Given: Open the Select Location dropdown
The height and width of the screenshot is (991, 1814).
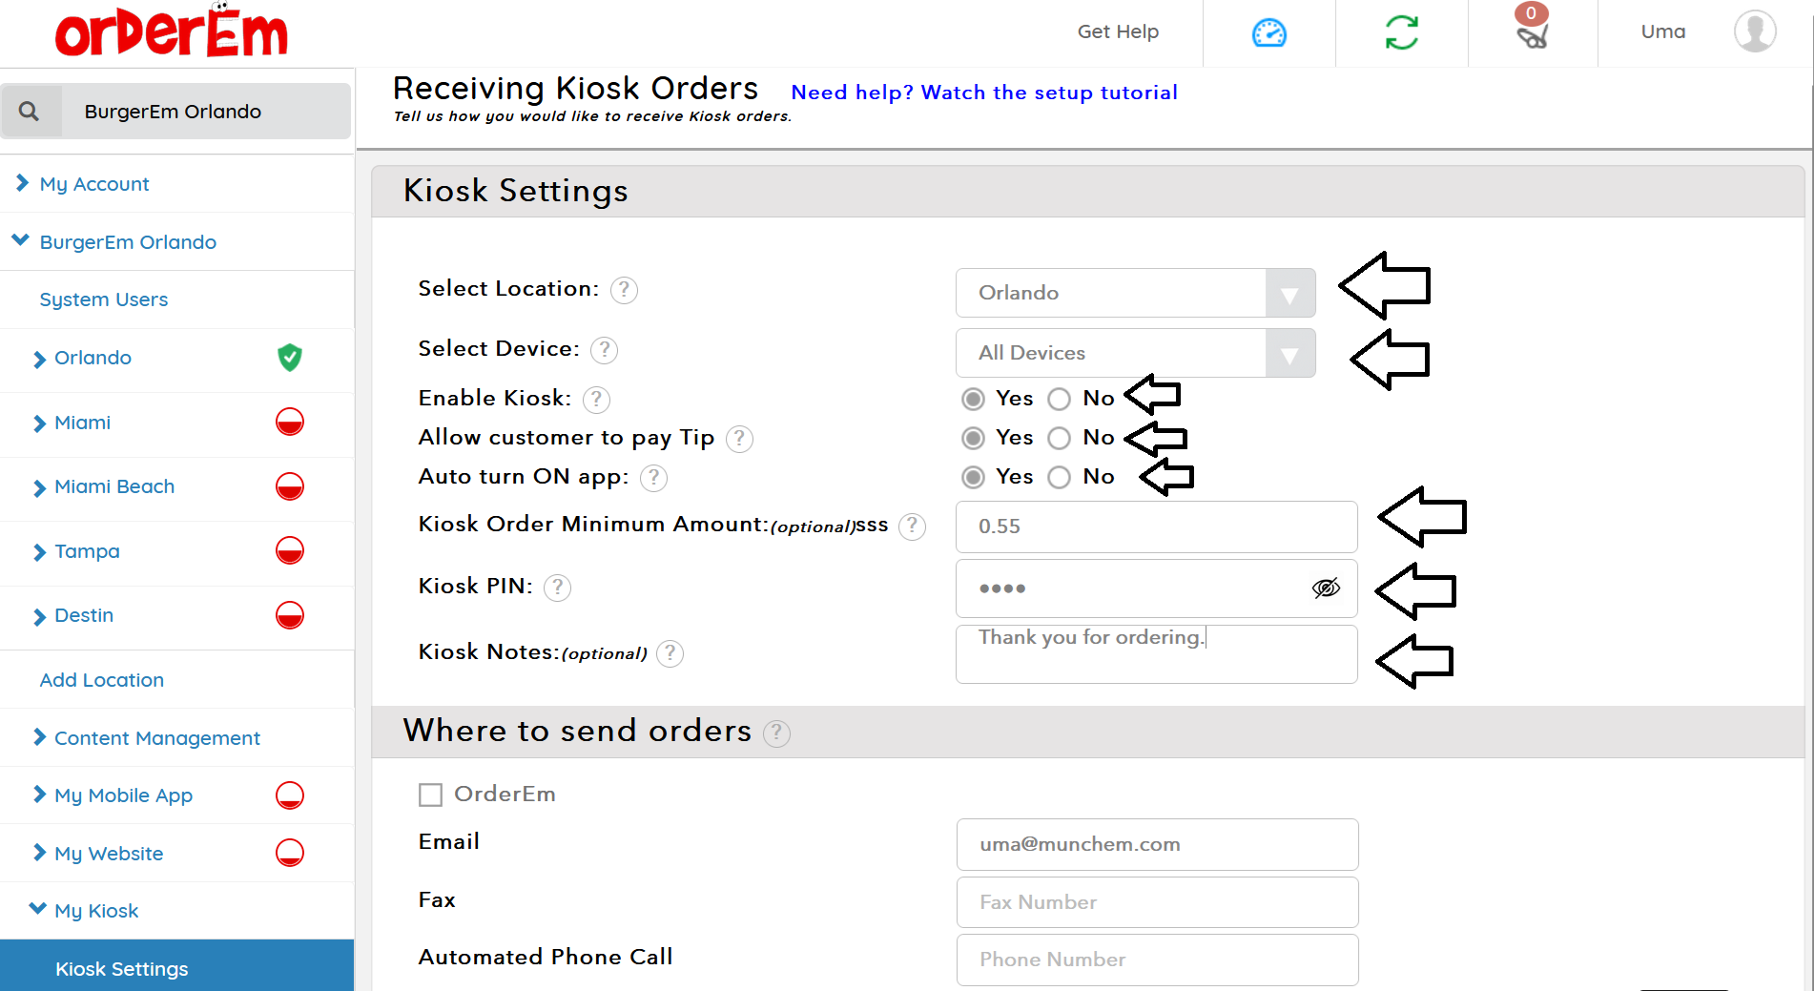Looking at the screenshot, I should [1135, 293].
